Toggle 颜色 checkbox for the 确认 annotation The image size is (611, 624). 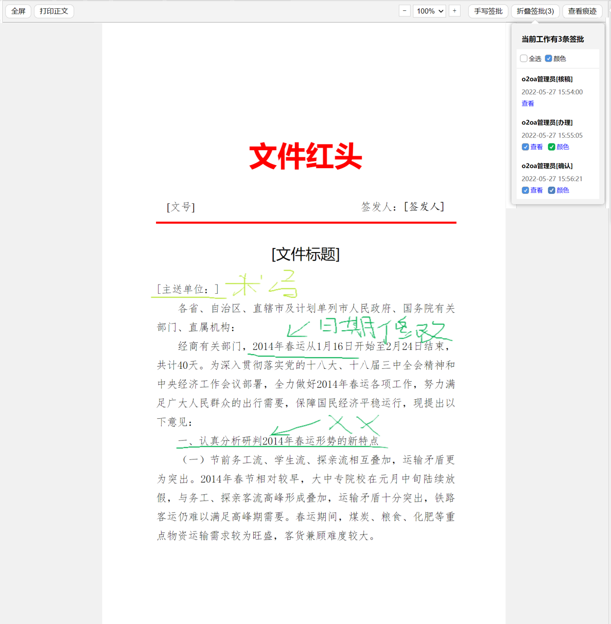552,190
